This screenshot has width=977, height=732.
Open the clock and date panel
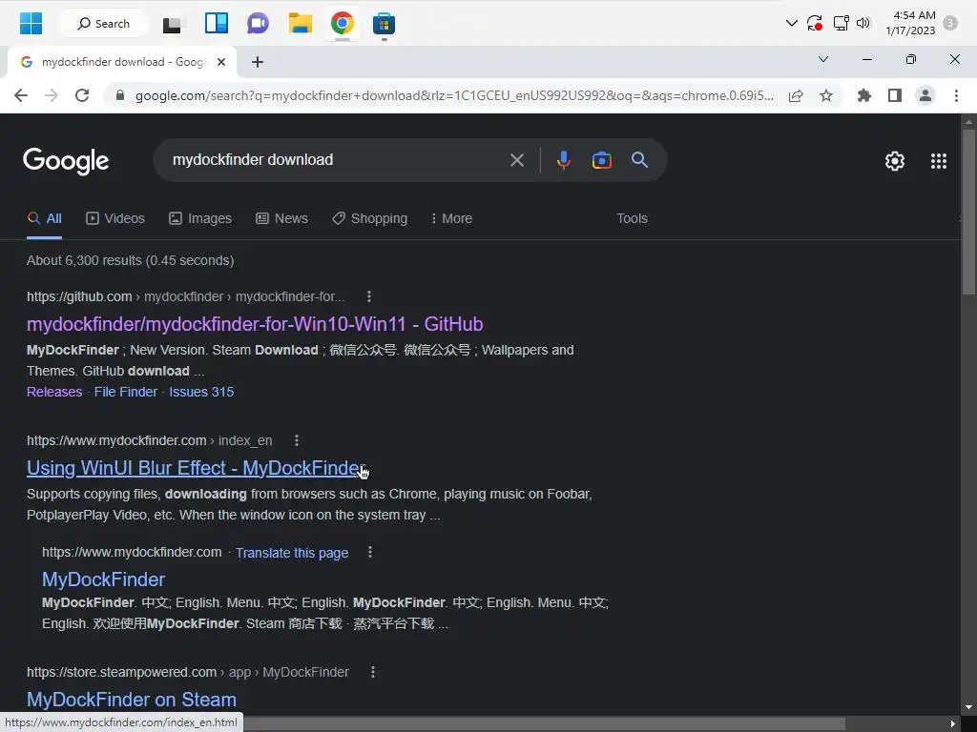coord(910,23)
